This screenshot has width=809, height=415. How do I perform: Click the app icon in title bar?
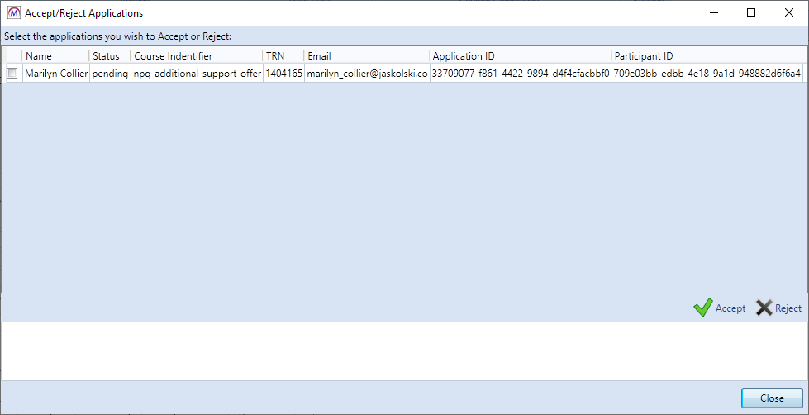click(12, 13)
